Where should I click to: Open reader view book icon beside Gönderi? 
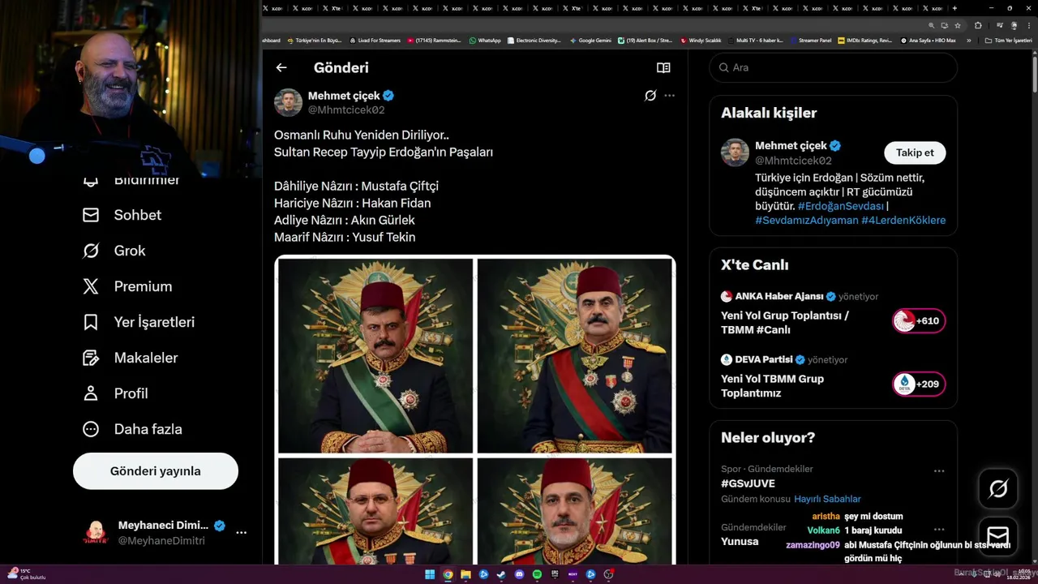pos(663,68)
